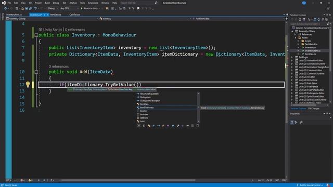Click the Save toolbar icon
The height and width of the screenshot is (187, 333).
[x=27, y=8]
